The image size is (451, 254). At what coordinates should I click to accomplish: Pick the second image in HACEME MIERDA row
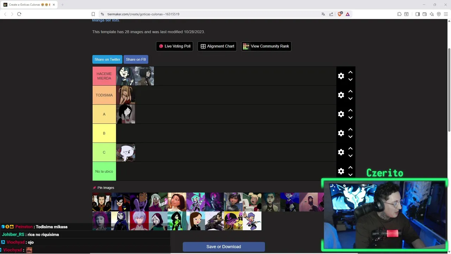tap(144, 76)
